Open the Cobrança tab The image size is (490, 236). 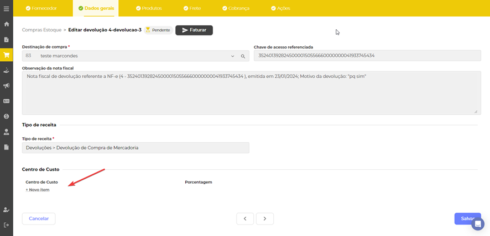236,8
